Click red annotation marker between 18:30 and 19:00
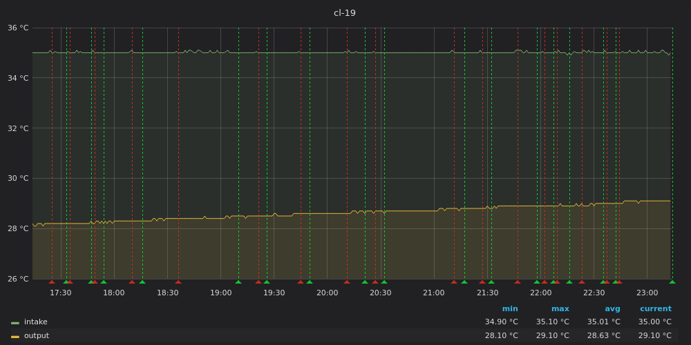The image size is (691, 345). 178,282
